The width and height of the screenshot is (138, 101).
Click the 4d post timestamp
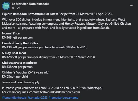pos(13,8)
